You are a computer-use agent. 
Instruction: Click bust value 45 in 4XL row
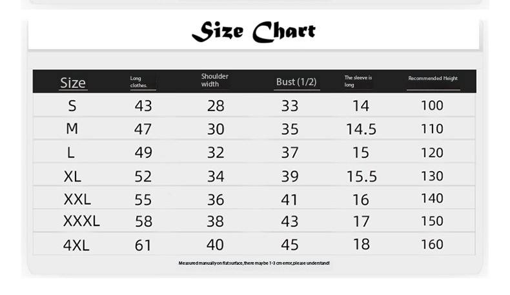click(x=290, y=245)
